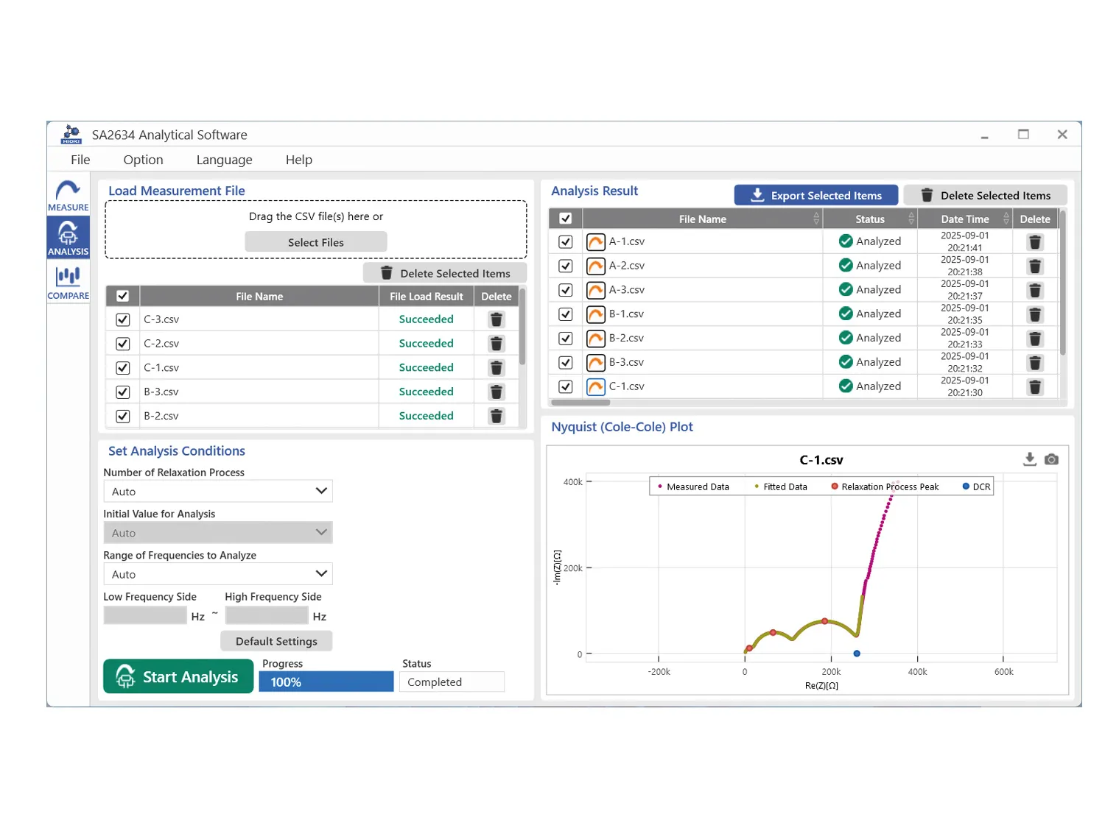Toggle Measured Data series in plot legend
The width and height of the screenshot is (1105, 828).
coord(692,486)
